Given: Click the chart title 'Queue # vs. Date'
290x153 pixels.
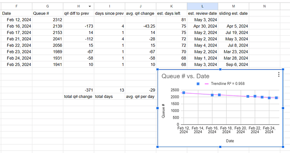Looking at the screenshot, I should click(x=185, y=76).
